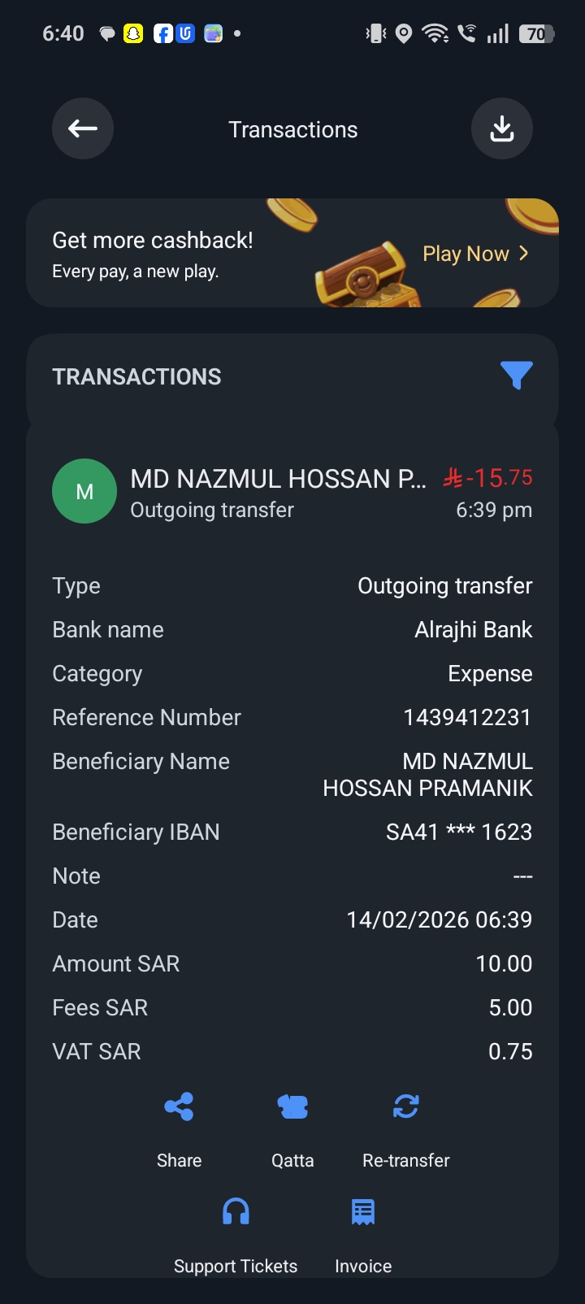Open Support Tickets headphone icon
This screenshot has width=585, height=1304.
(x=236, y=1212)
